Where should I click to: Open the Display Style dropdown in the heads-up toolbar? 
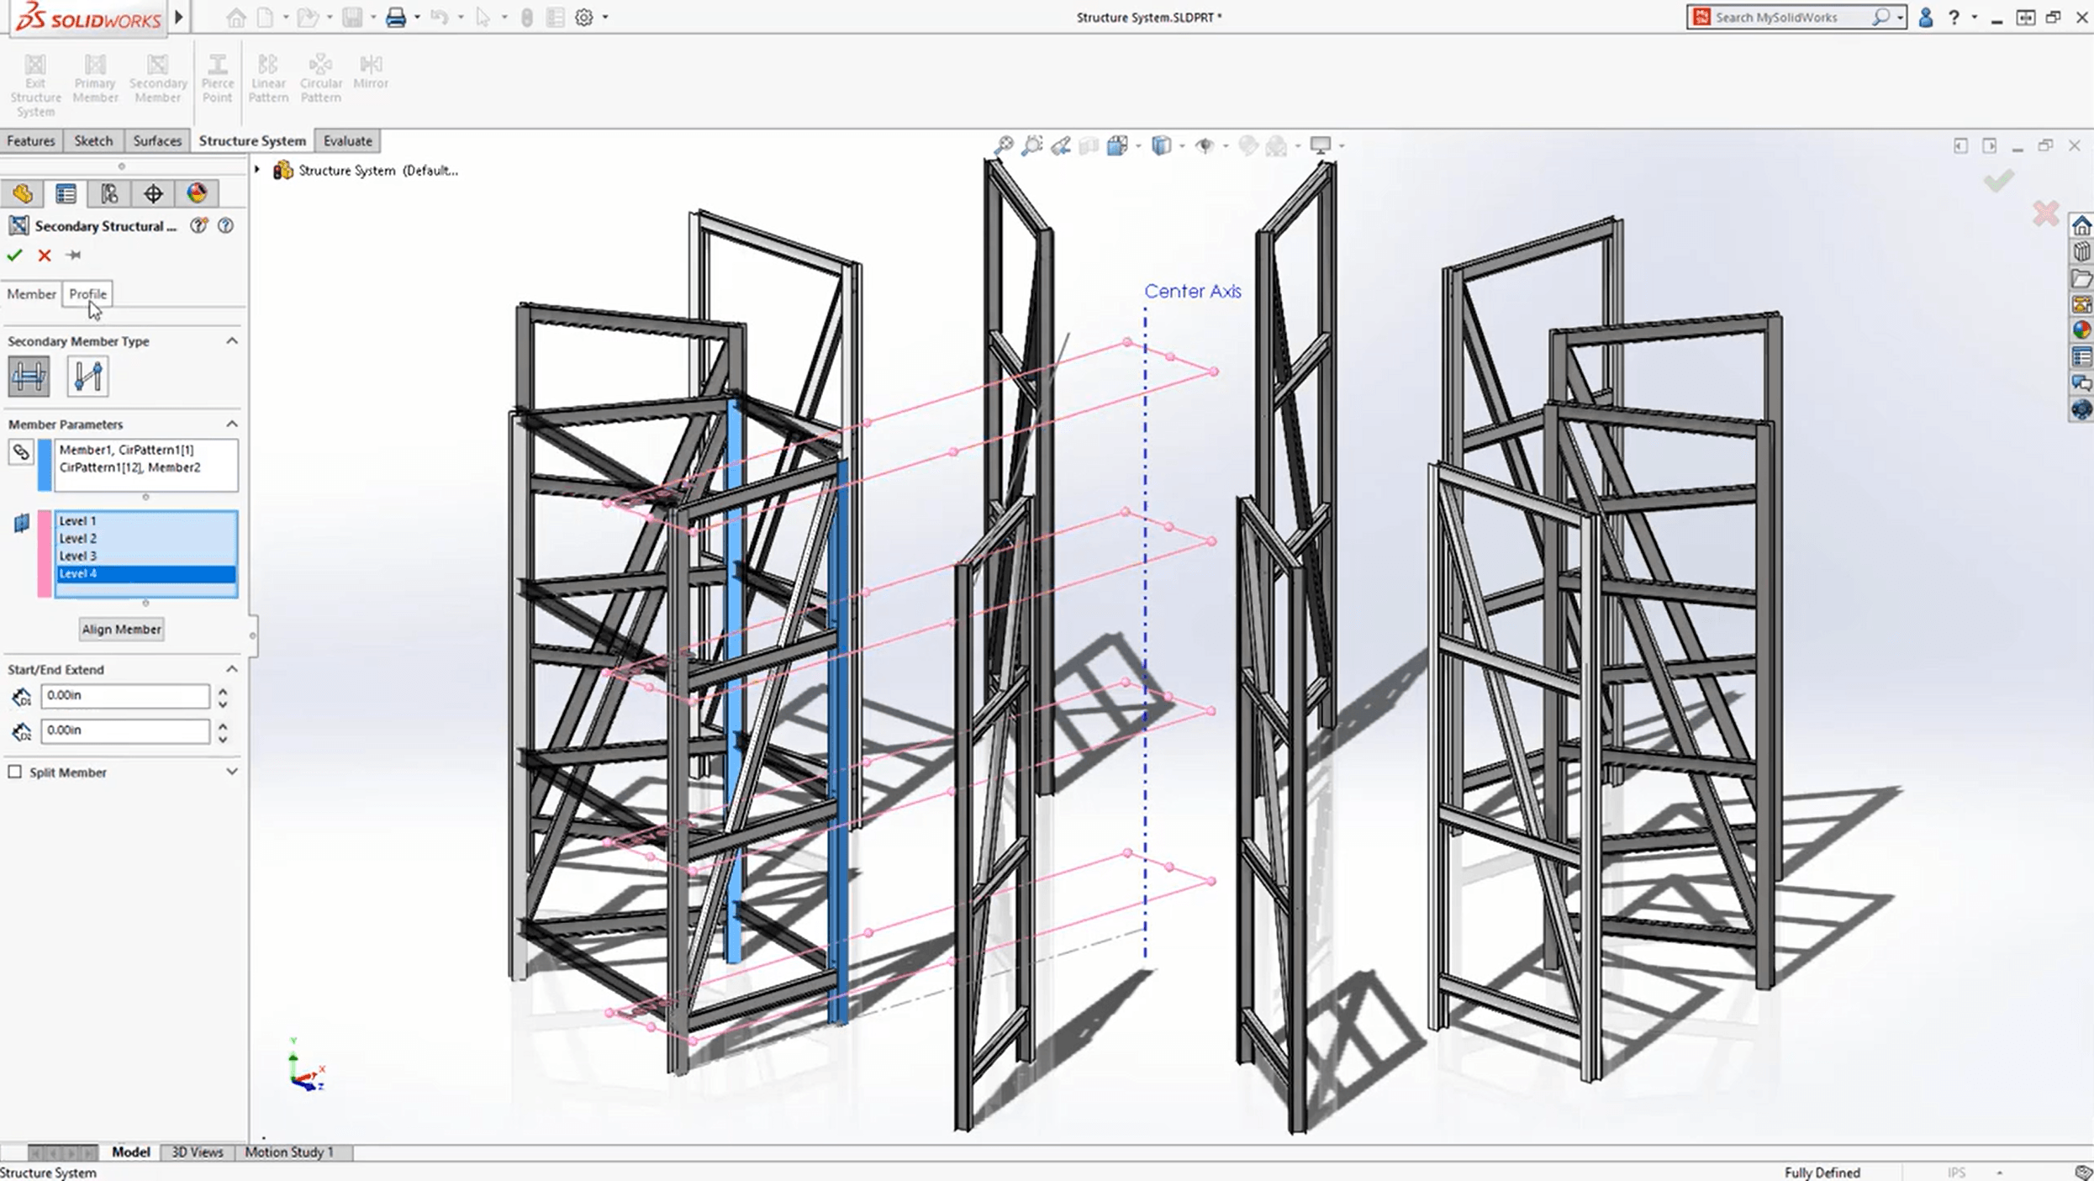coord(1180,145)
